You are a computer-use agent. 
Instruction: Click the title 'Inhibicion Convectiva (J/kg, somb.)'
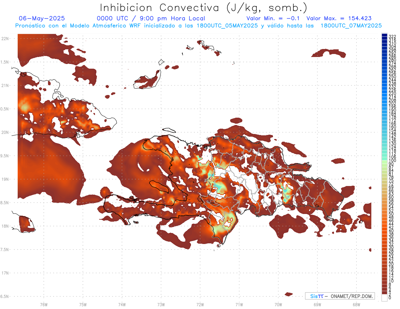204,8
